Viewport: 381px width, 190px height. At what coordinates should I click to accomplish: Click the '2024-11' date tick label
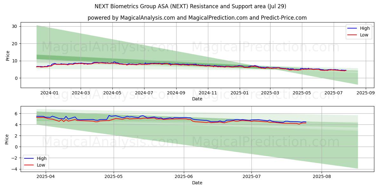point(208,93)
